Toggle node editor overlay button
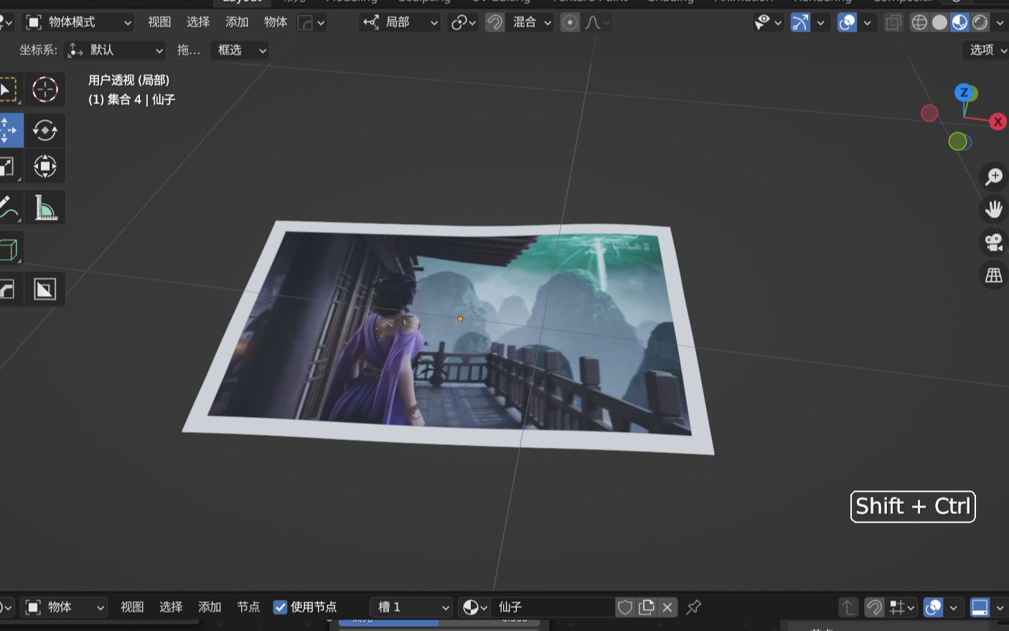 coord(933,607)
